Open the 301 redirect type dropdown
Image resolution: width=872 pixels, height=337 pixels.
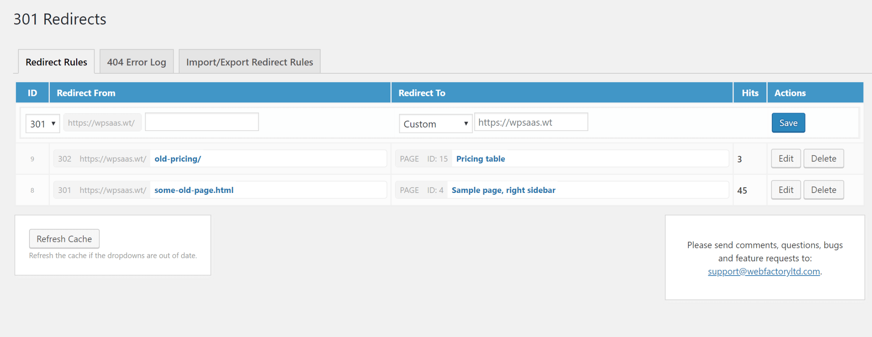(43, 123)
